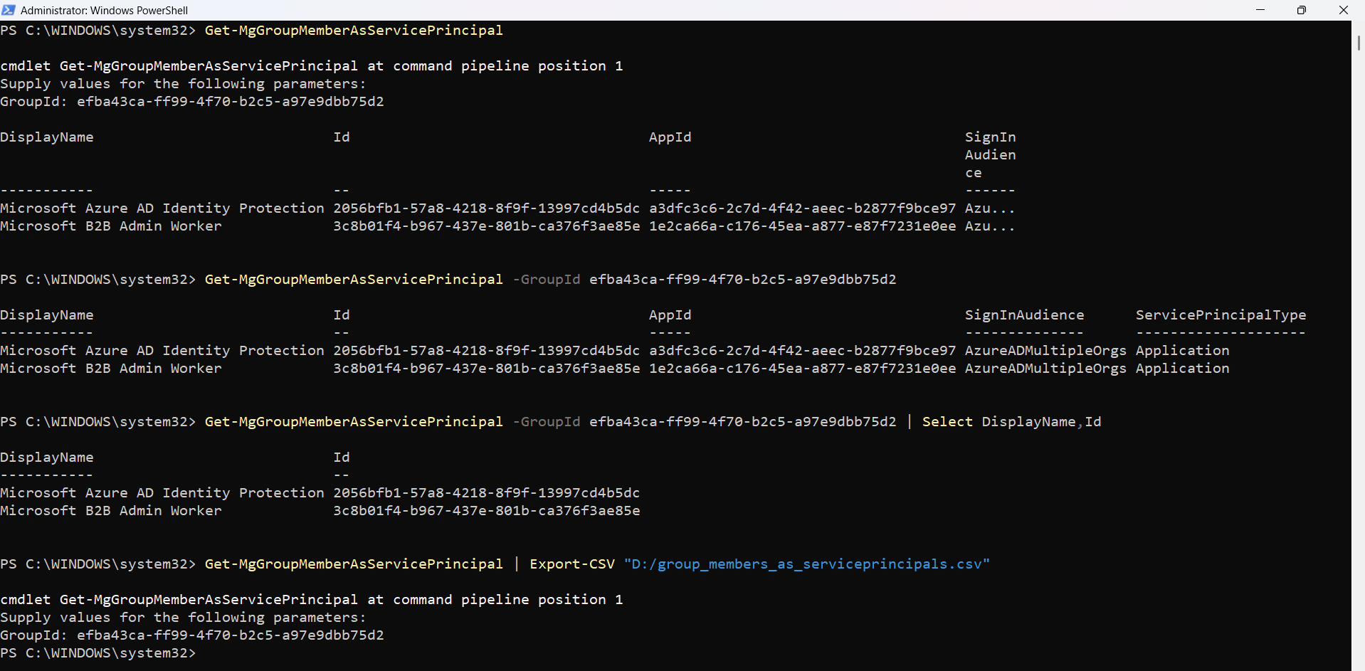1365x671 pixels.
Task: Restore down the PowerShell window
Action: [1302, 10]
